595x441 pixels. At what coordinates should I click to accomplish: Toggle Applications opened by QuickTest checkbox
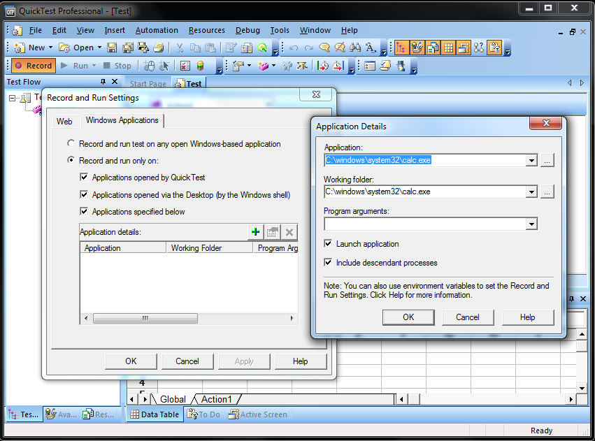click(x=84, y=177)
